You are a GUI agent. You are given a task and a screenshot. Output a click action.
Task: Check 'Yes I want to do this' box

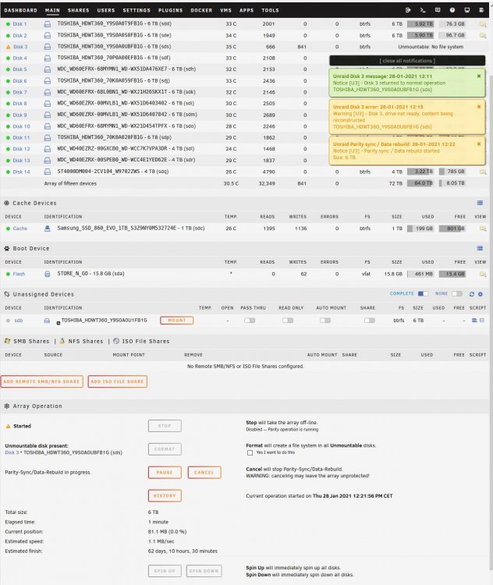tap(250, 452)
